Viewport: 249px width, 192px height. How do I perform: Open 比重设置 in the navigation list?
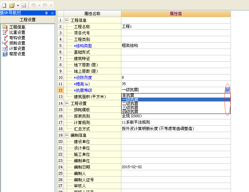point(17,33)
